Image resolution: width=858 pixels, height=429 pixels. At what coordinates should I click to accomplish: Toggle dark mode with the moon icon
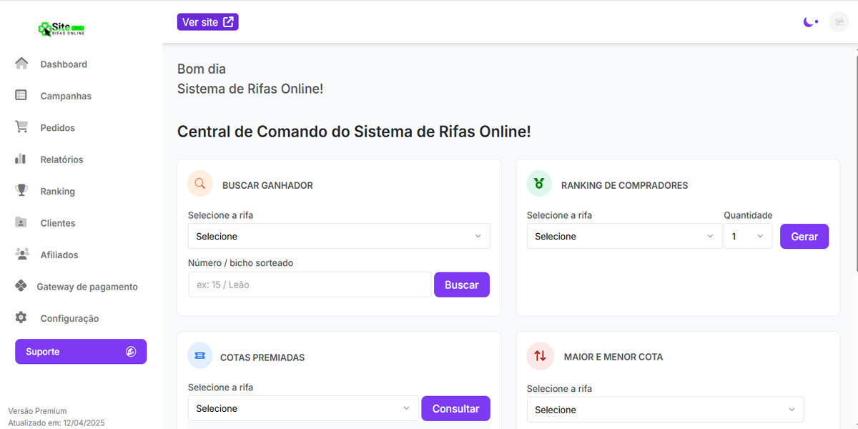point(810,22)
